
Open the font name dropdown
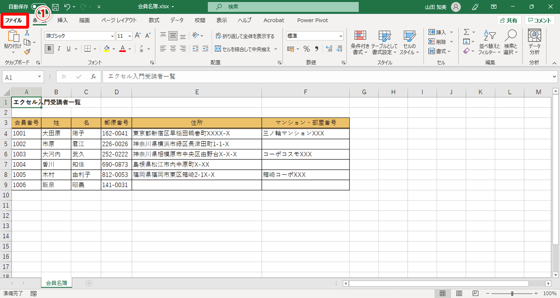79,35
